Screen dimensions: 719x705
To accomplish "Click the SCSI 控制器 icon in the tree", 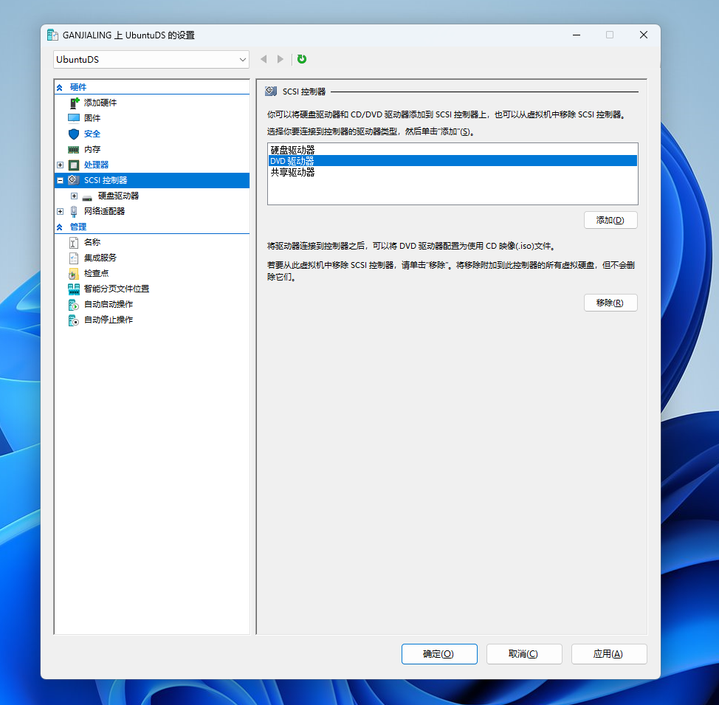I will pyautogui.click(x=73, y=180).
